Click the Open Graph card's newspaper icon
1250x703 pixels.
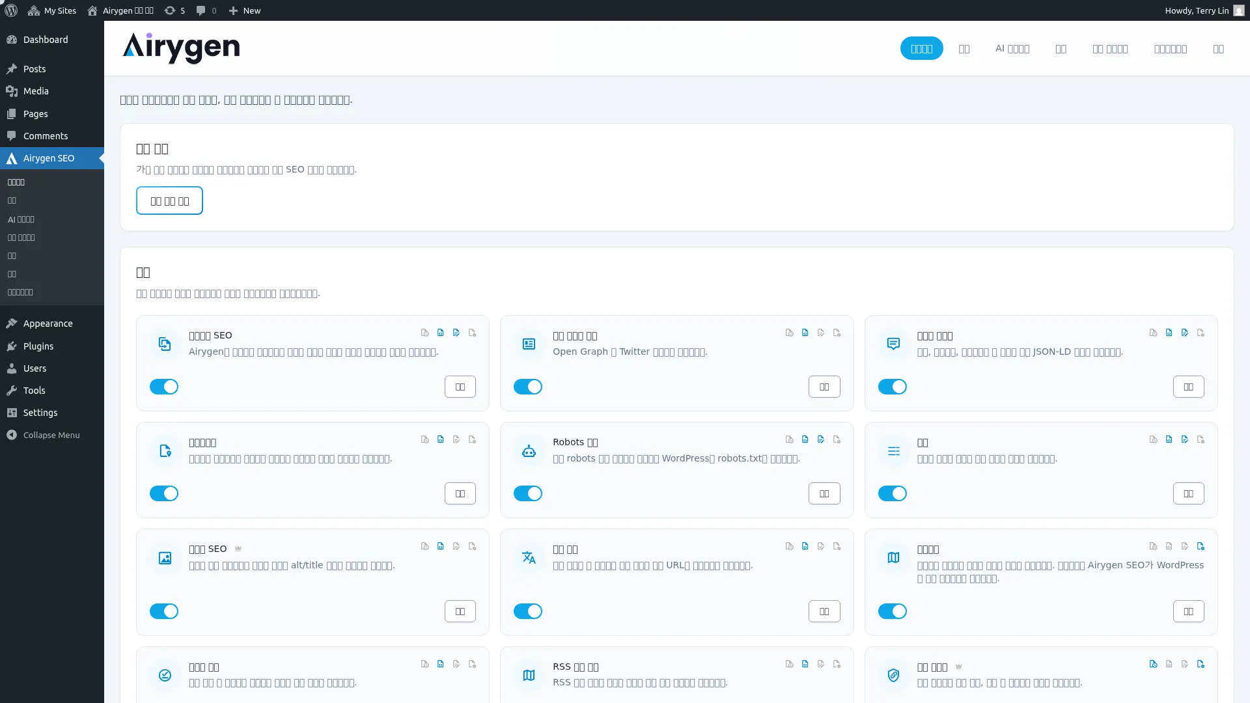pyautogui.click(x=529, y=344)
